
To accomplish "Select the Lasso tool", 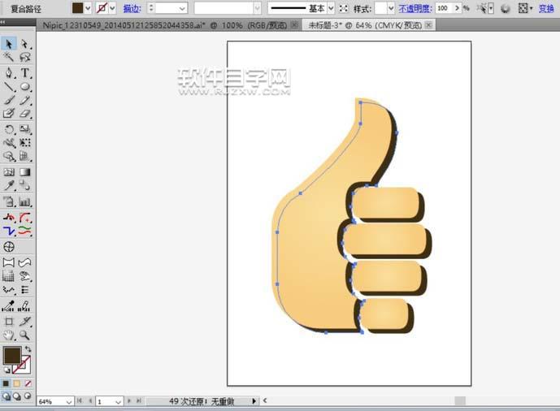I will coord(25,58).
